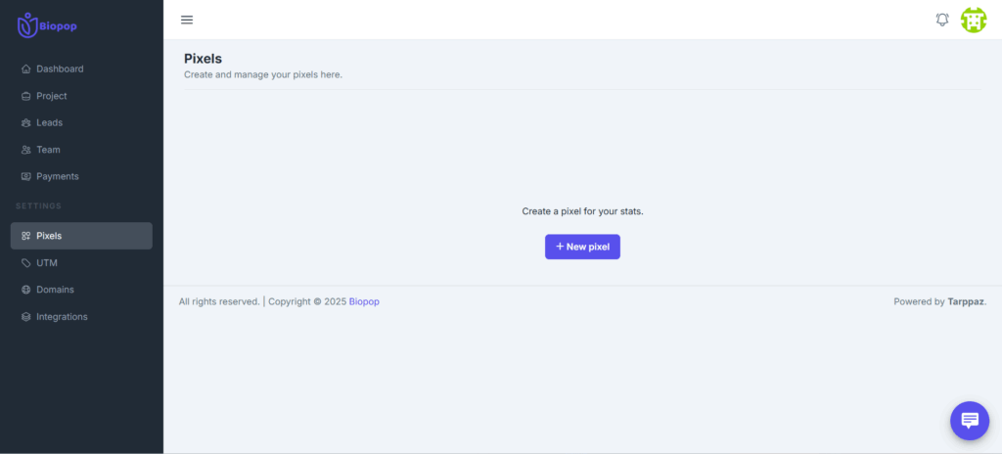Select the UTM tag icon
The height and width of the screenshot is (454, 1002).
[26, 263]
